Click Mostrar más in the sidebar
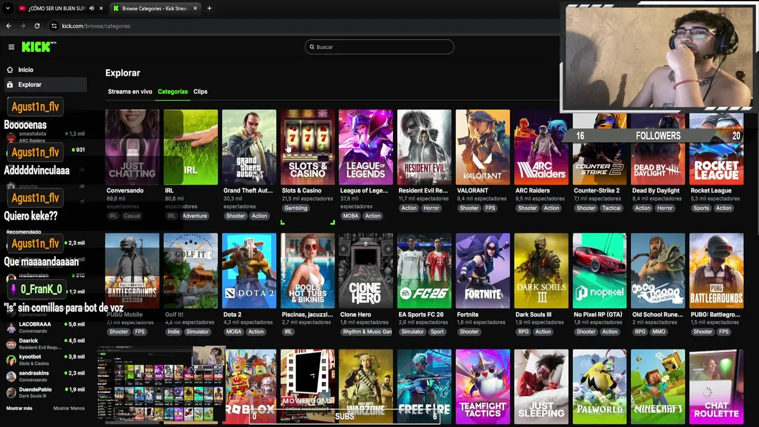This screenshot has width=759, height=427. tap(19, 409)
